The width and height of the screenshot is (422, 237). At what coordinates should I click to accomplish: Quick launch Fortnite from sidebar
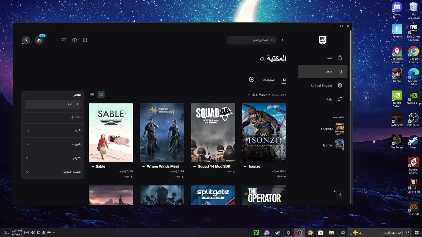[333, 129]
